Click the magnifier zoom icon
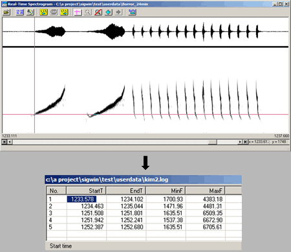 coord(88,12)
